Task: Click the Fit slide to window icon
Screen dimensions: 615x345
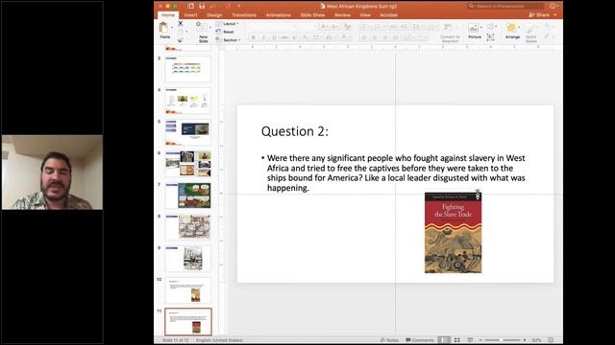Action: (x=551, y=340)
